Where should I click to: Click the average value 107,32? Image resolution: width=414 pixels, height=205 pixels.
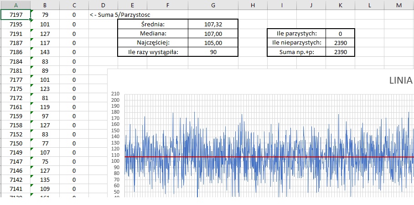[213, 24]
